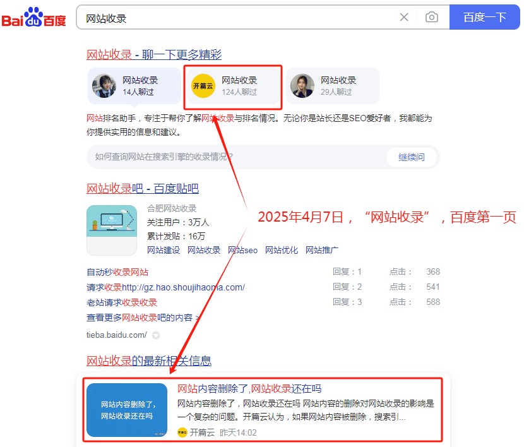Expand dropdown arrow beside tieba.baidu.com
Screen dimensions: 524x447
156,335
